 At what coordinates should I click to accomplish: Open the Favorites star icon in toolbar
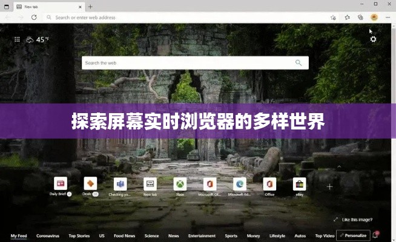click(x=347, y=18)
